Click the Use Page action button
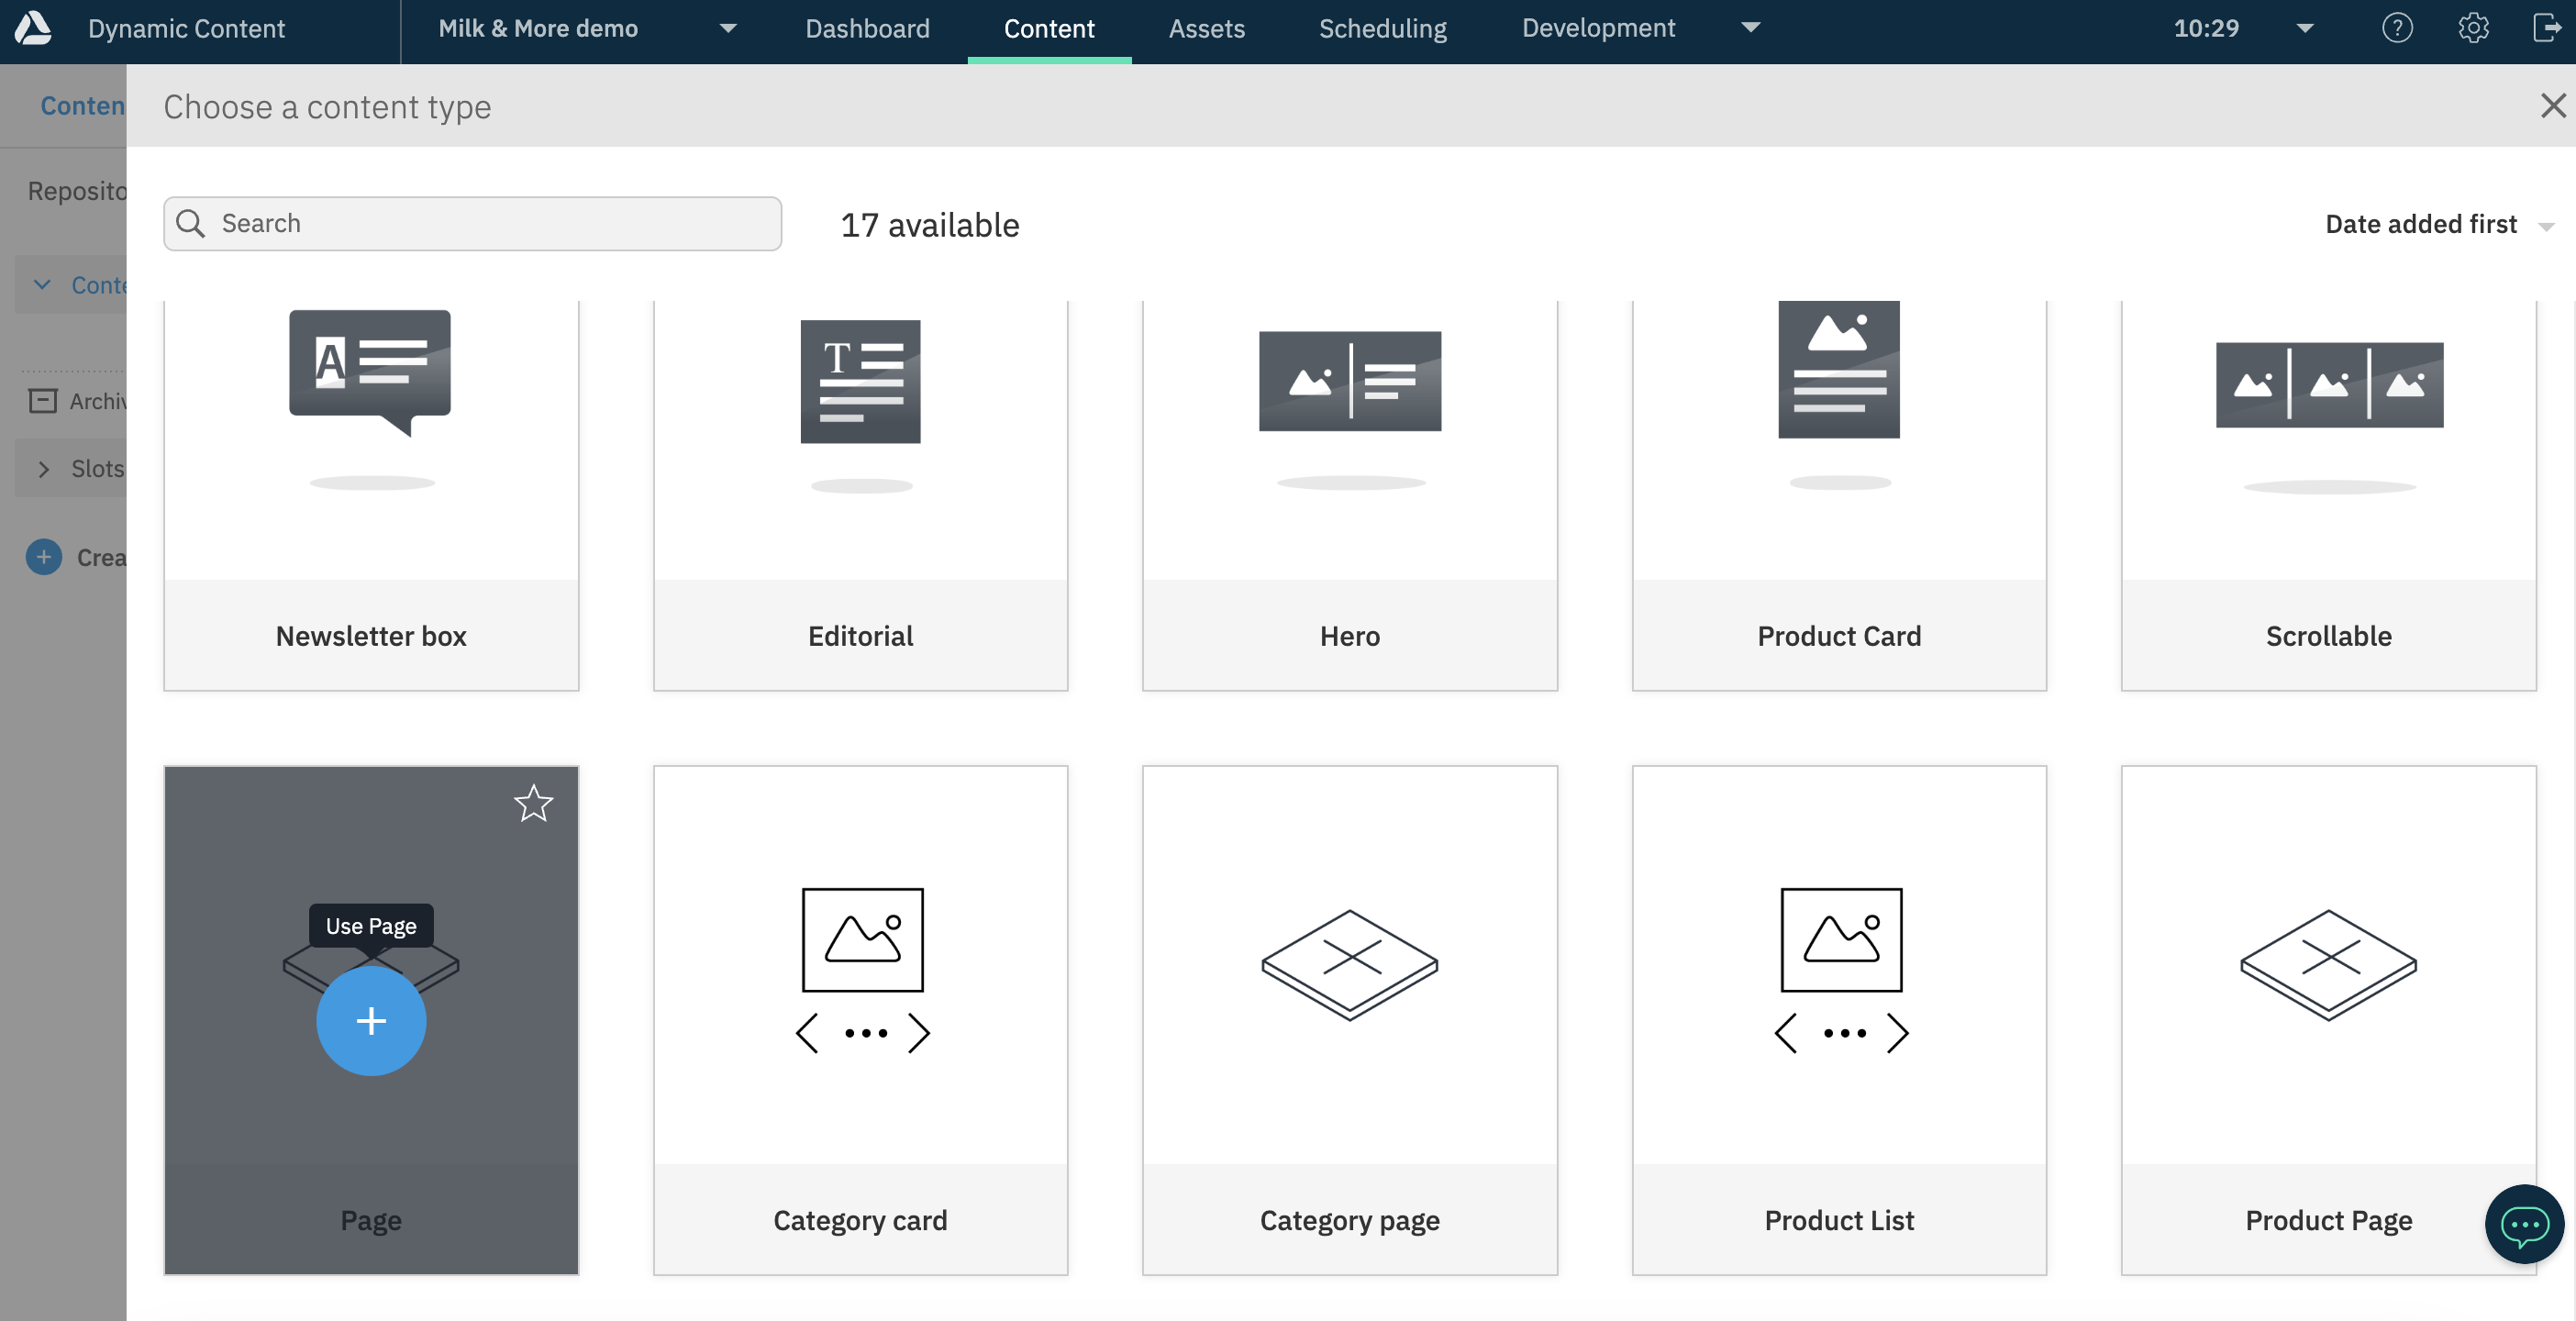 pos(371,1017)
